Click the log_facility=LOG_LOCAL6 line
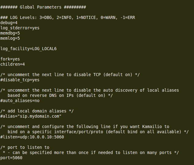 28,49
